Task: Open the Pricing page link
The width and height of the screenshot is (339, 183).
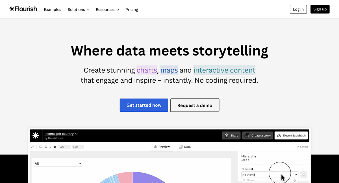Action: tap(132, 10)
